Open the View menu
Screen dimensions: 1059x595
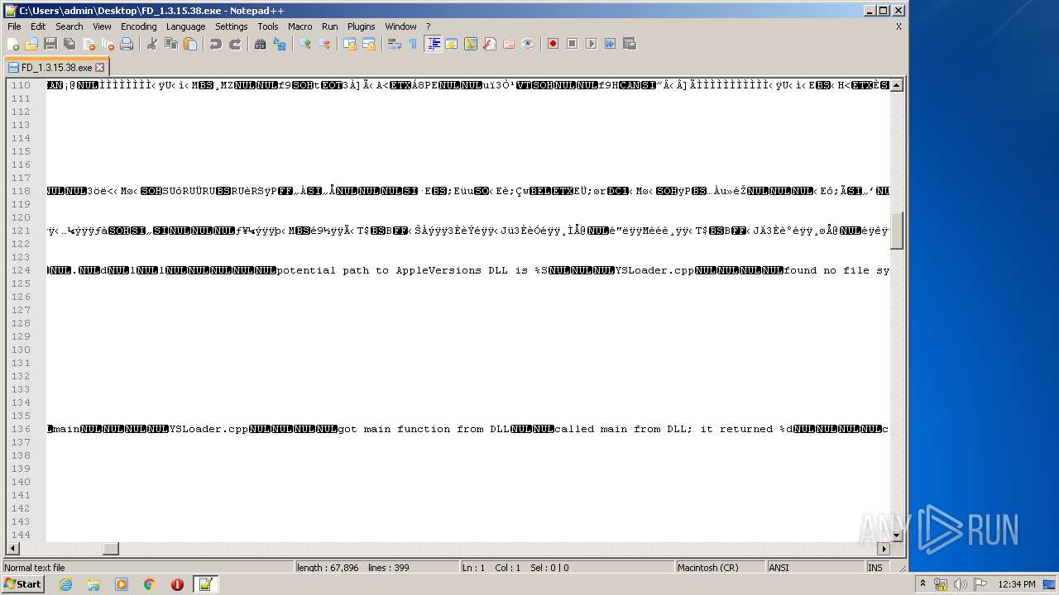pos(102,26)
